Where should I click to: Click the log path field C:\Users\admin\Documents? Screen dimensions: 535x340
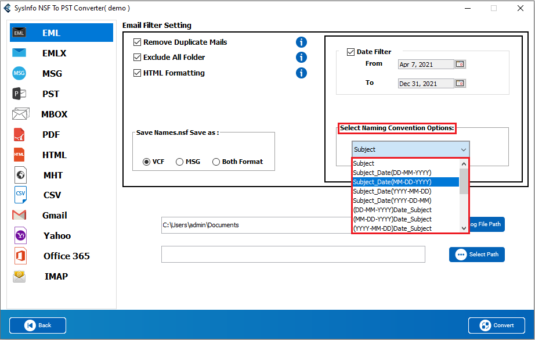coord(256,225)
